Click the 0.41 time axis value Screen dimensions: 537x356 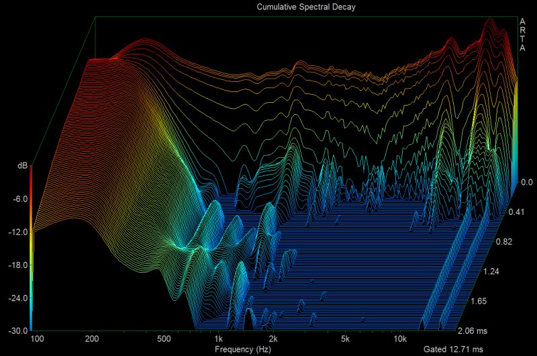tap(516, 212)
